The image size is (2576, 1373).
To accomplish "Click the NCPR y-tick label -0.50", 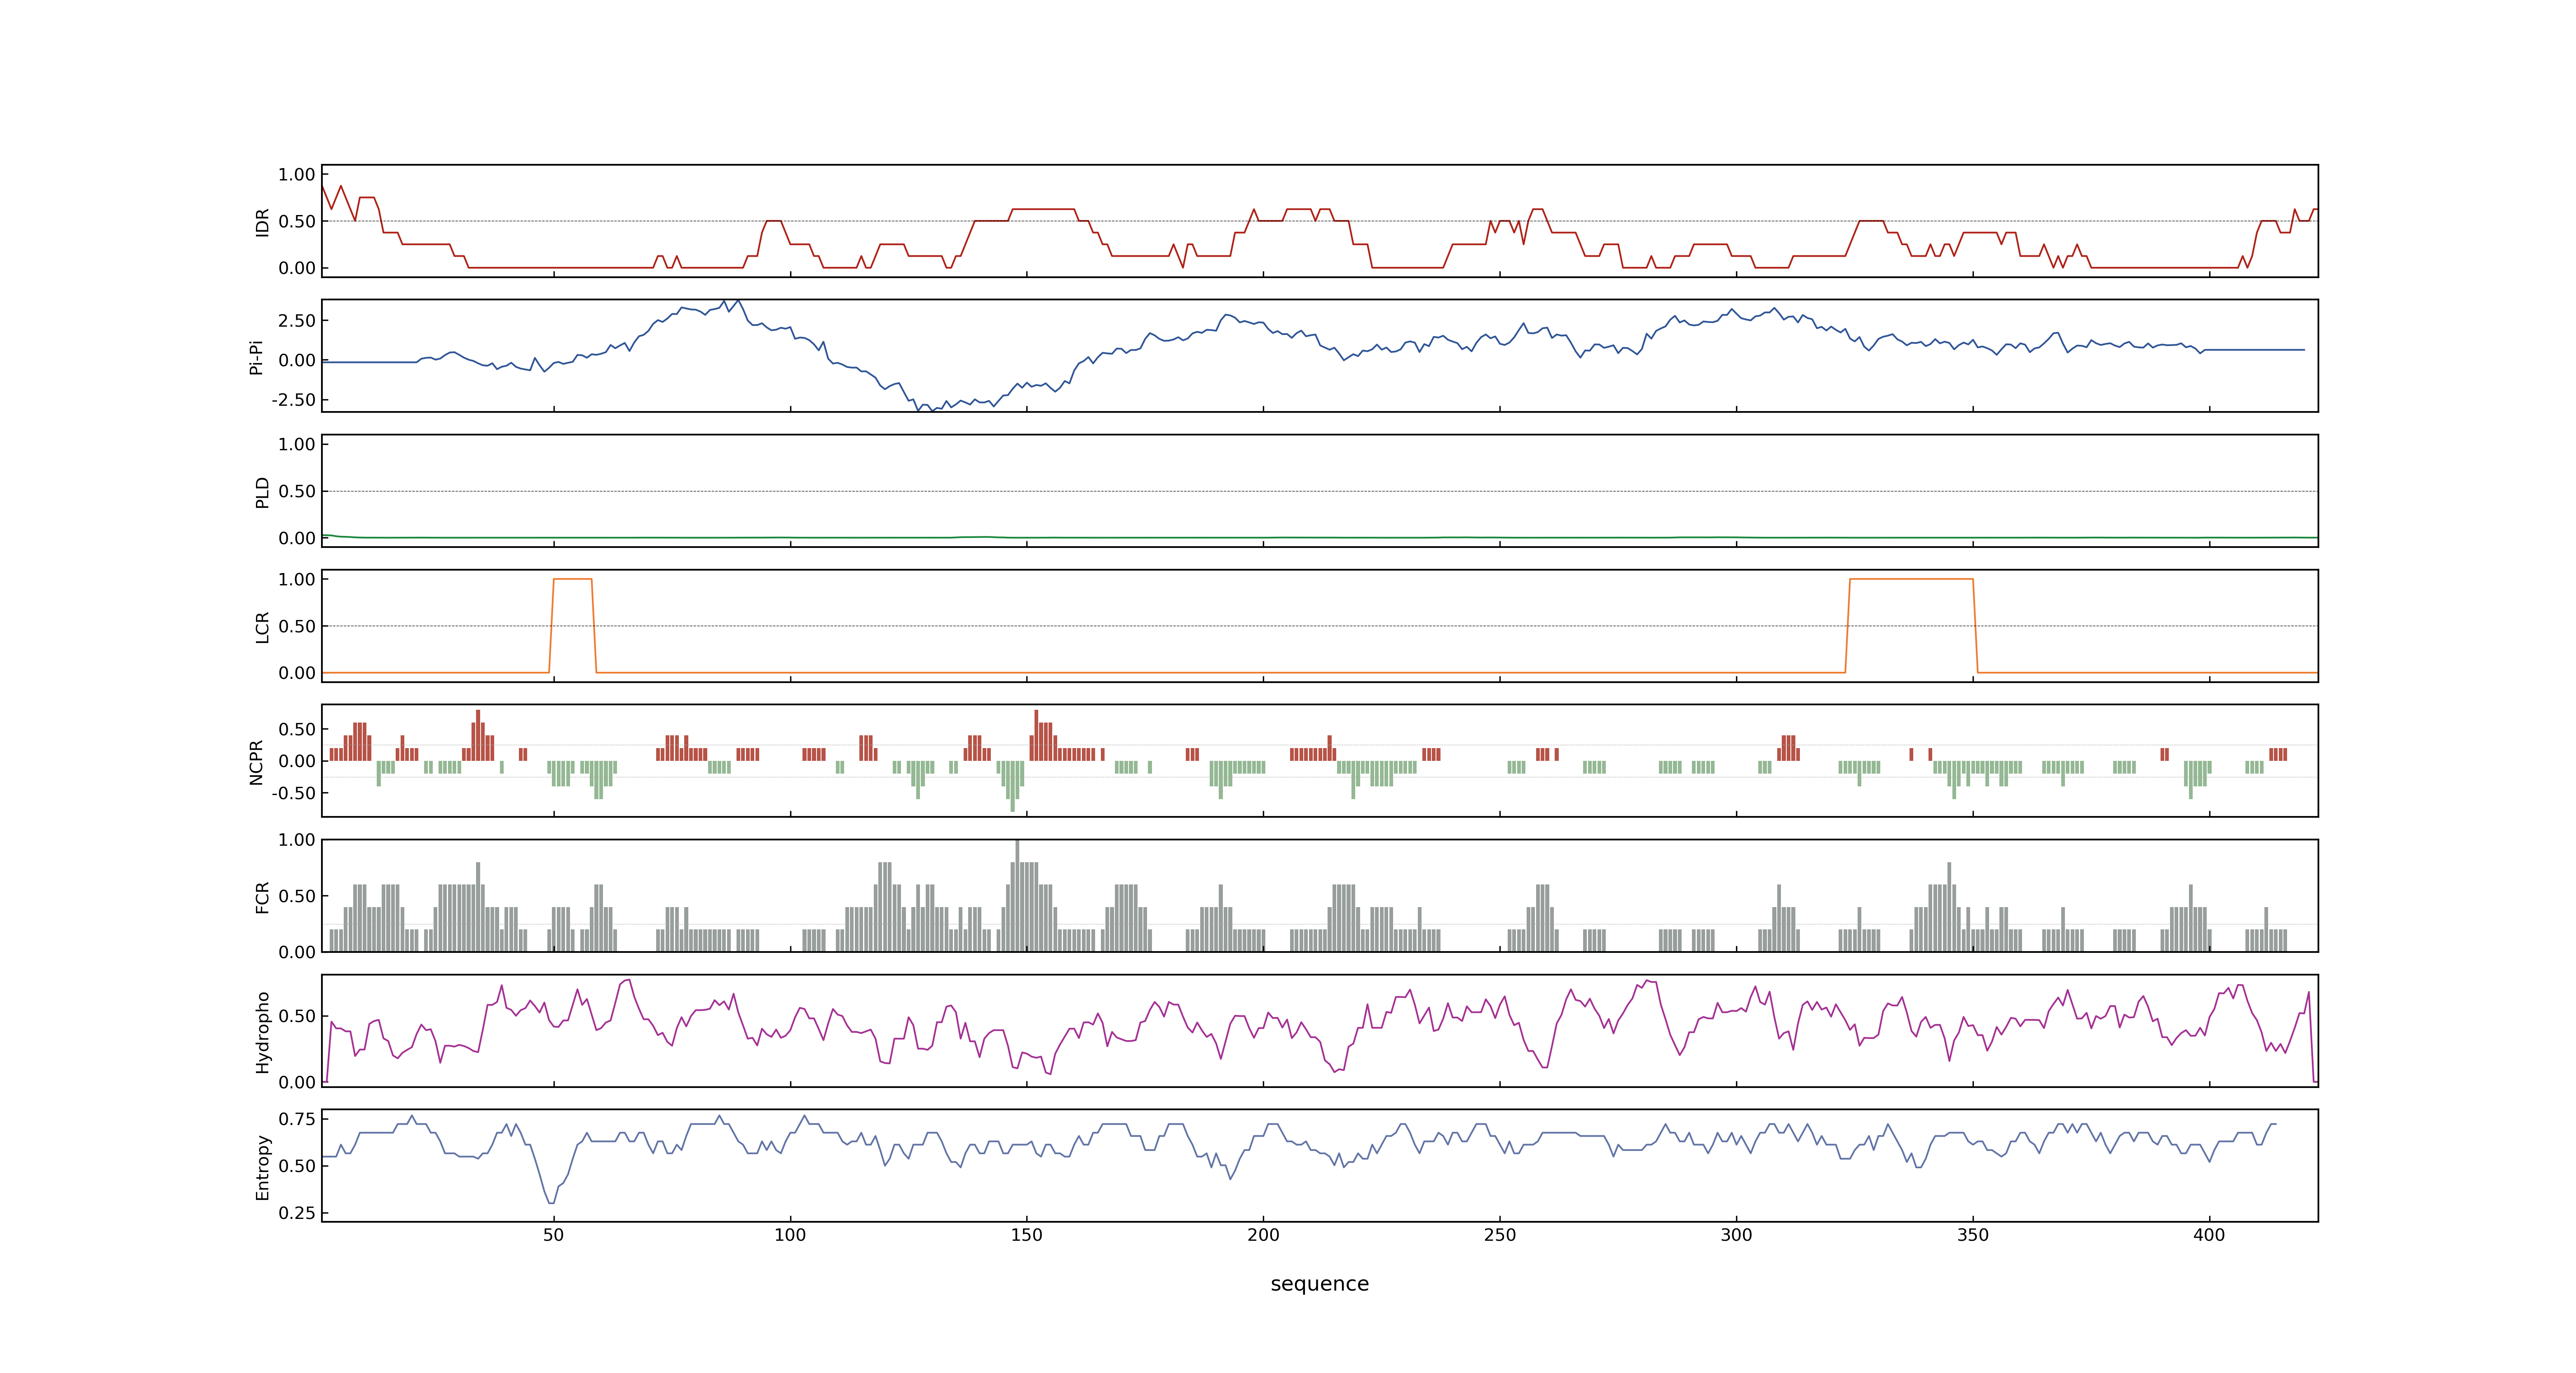I will click(x=293, y=793).
